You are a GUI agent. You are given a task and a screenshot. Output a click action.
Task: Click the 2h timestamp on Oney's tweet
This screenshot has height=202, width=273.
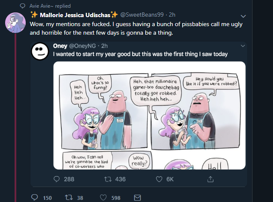point(105,46)
